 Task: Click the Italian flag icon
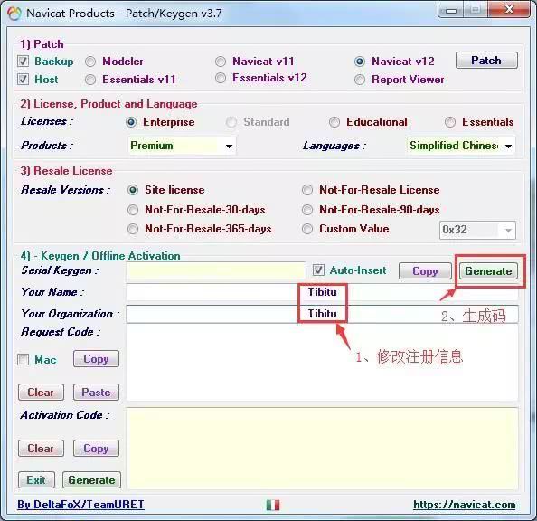point(273,505)
